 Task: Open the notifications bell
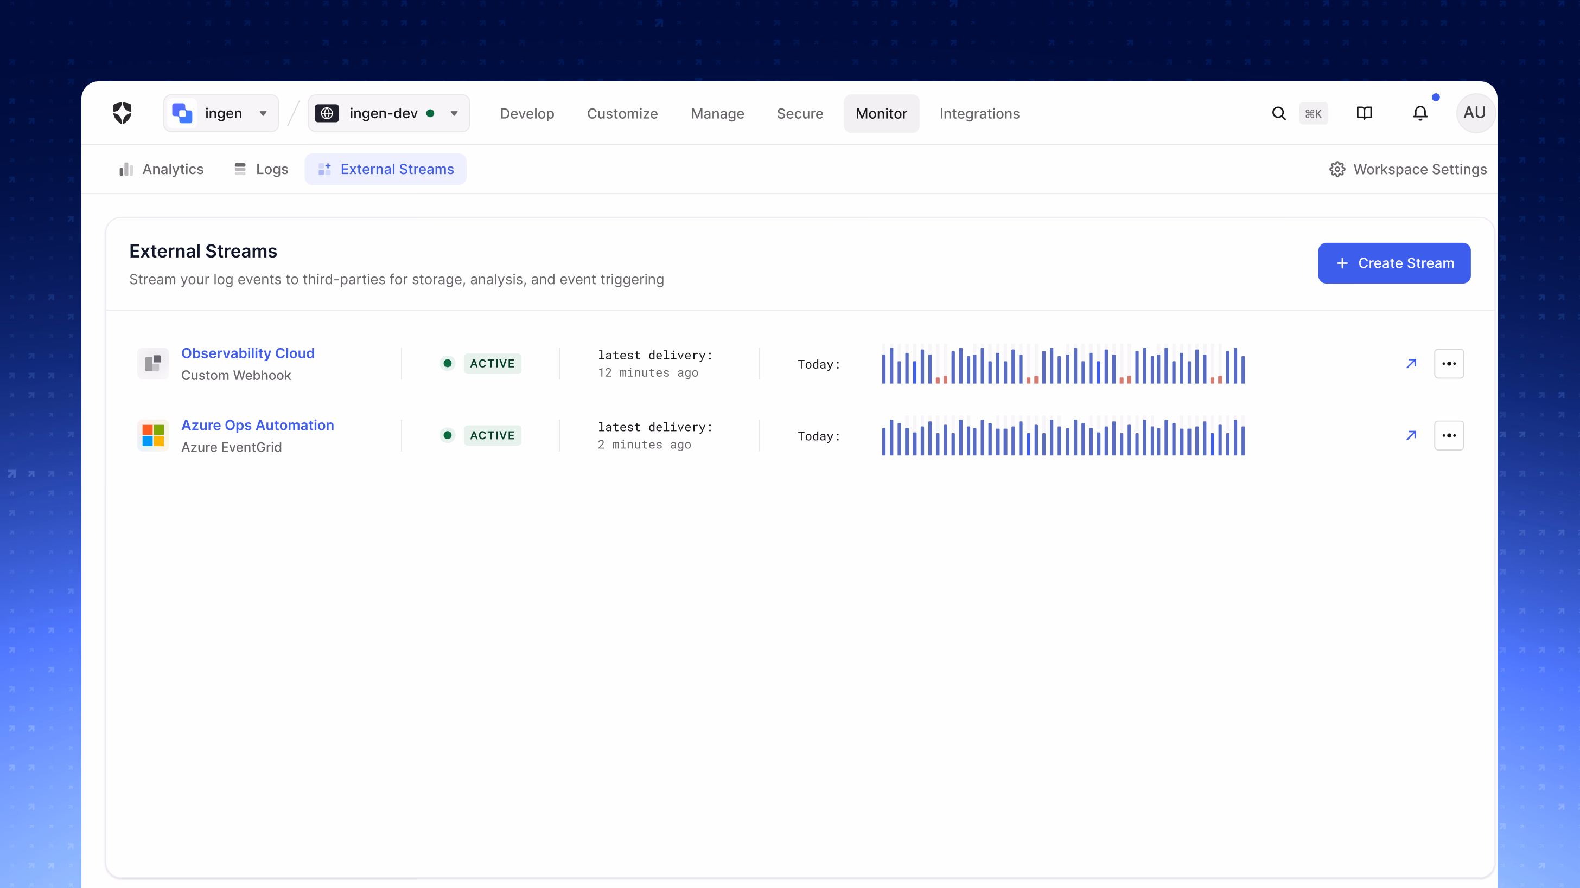pos(1420,113)
